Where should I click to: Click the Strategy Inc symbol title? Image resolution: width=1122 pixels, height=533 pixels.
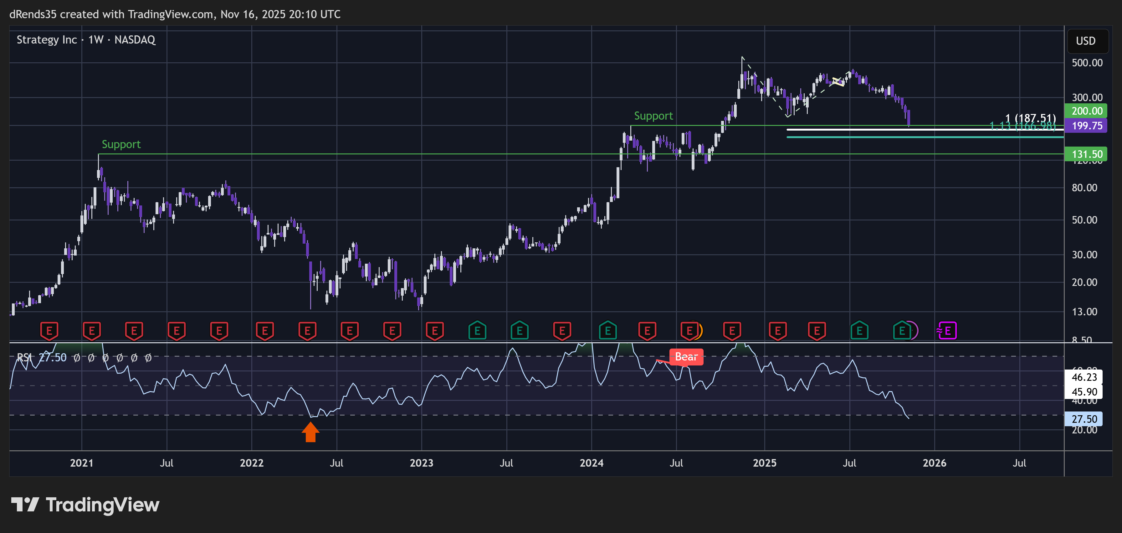47,40
